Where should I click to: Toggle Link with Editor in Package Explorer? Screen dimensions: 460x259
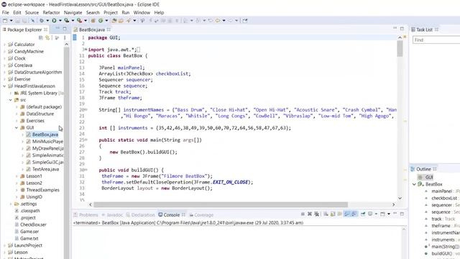pyautogui.click(x=47, y=37)
